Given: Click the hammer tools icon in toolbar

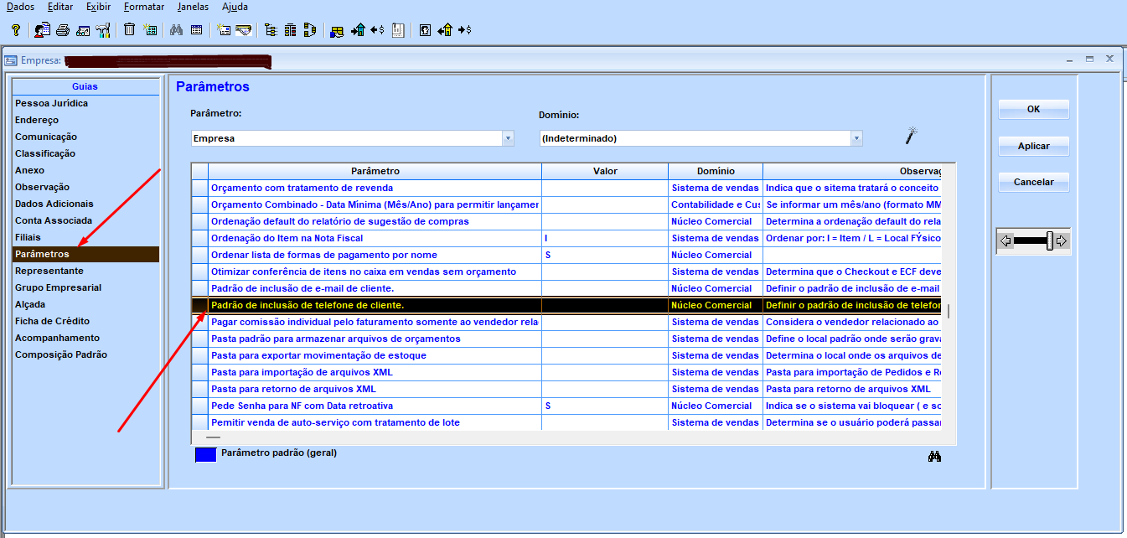Looking at the screenshot, I should tap(103, 30).
